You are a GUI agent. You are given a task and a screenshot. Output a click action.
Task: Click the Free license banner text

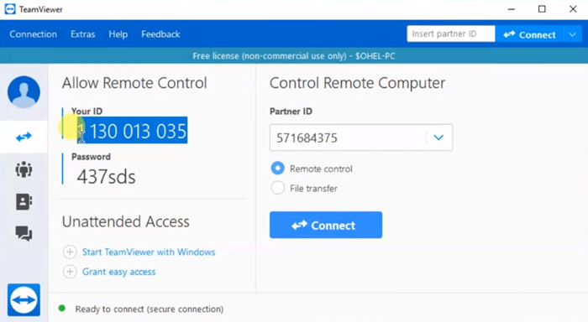tap(294, 56)
